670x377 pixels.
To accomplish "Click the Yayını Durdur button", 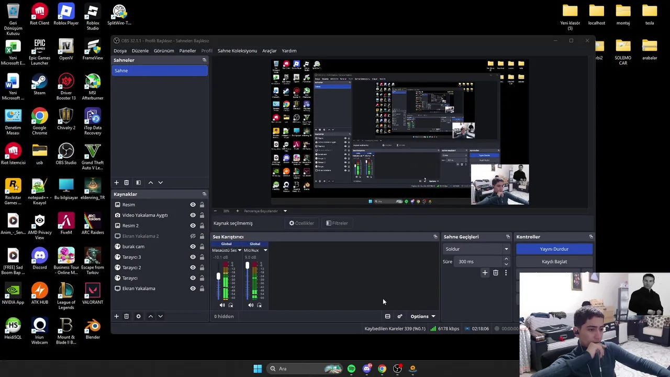I will point(554,249).
